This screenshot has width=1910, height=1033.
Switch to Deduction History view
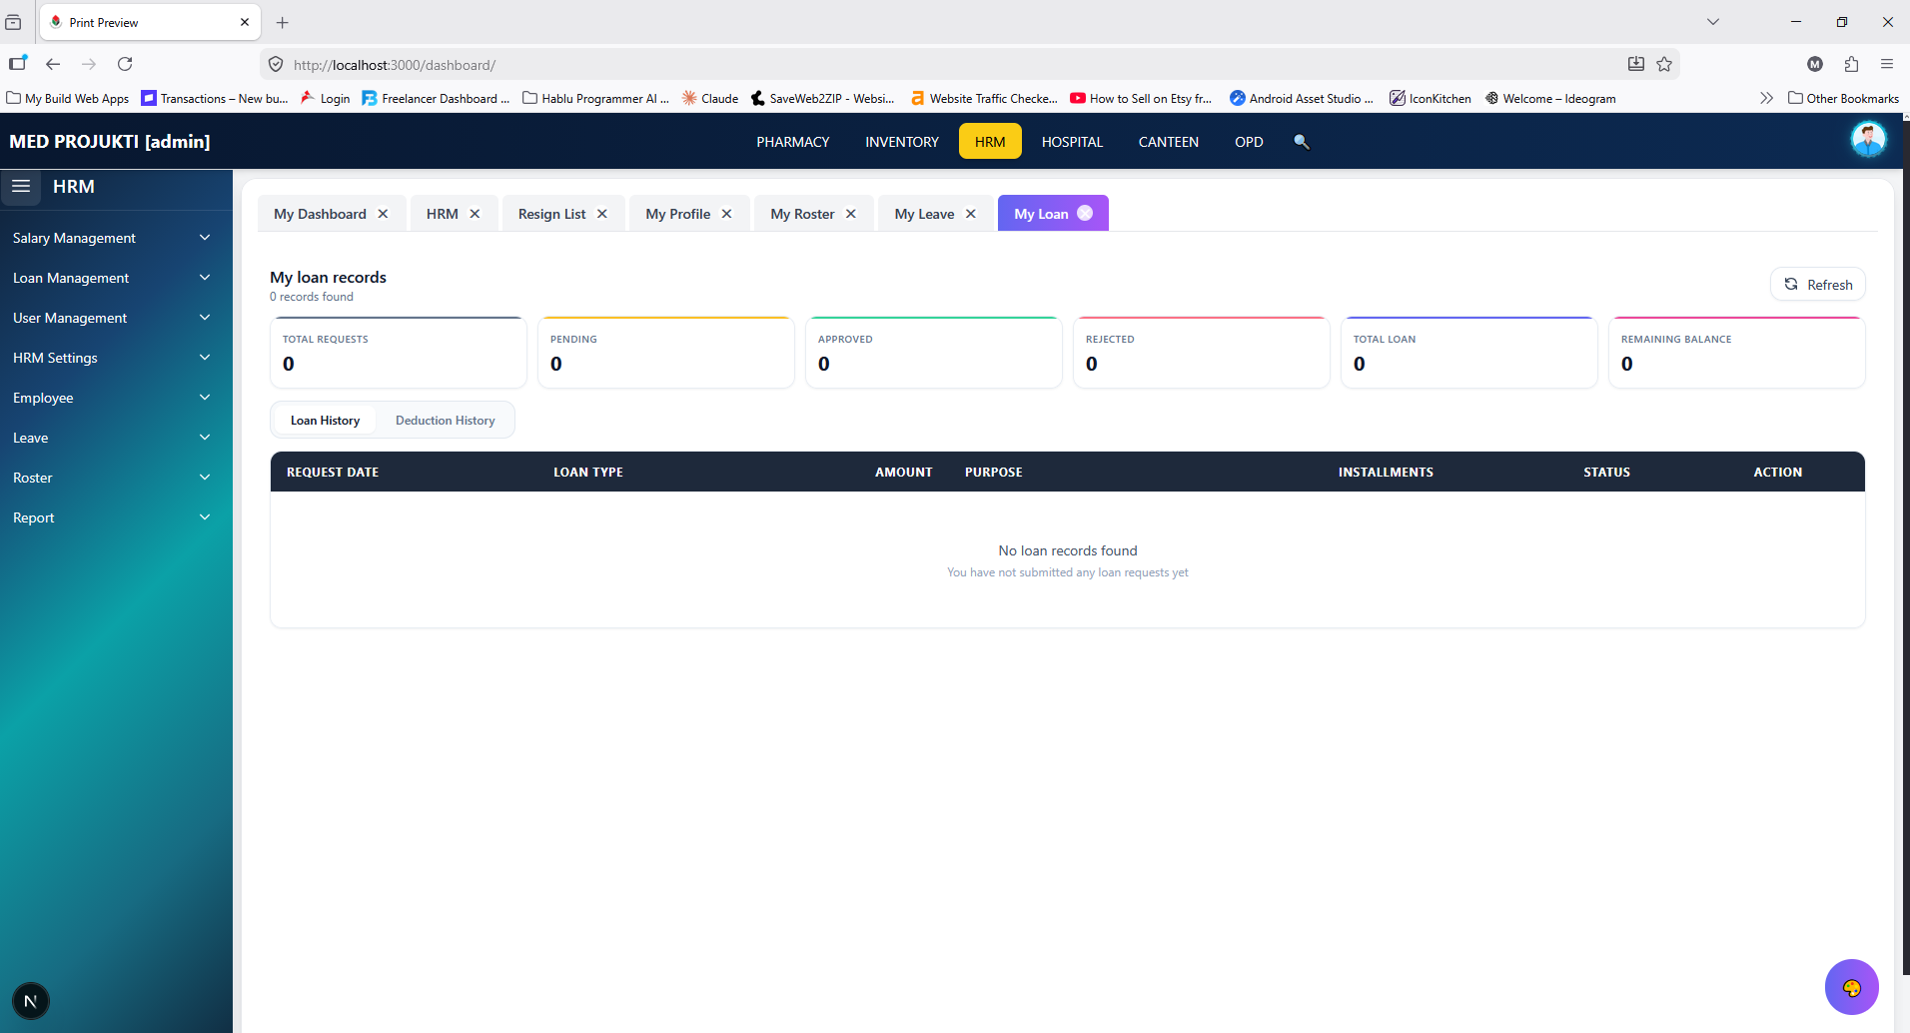pos(445,421)
